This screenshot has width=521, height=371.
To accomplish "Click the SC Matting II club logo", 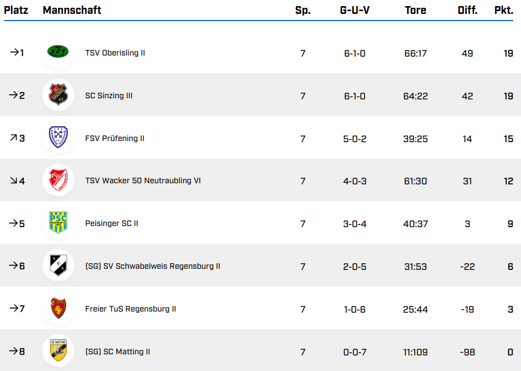I will click(x=58, y=352).
